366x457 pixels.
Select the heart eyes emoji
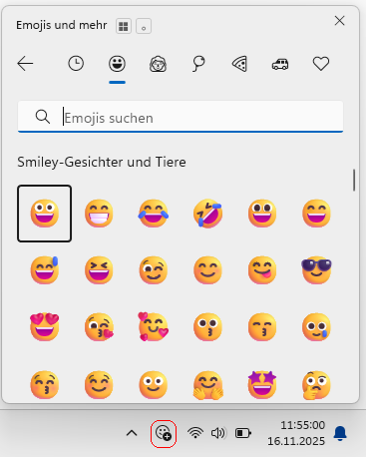pyautogui.click(x=45, y=327)
